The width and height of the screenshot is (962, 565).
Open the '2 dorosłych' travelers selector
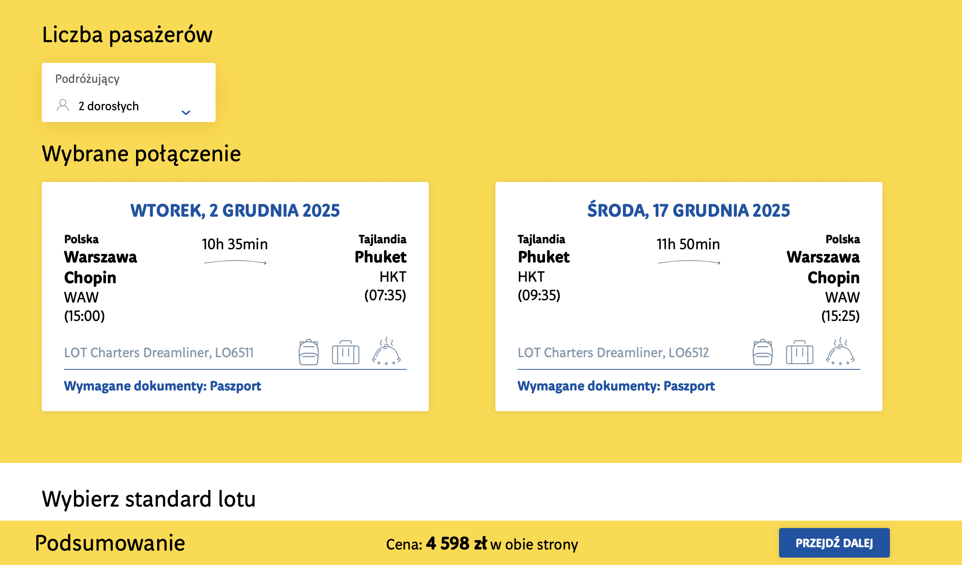(128, 106)
